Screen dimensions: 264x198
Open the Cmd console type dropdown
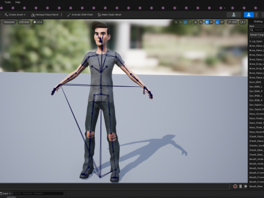[x=5, y=194]
